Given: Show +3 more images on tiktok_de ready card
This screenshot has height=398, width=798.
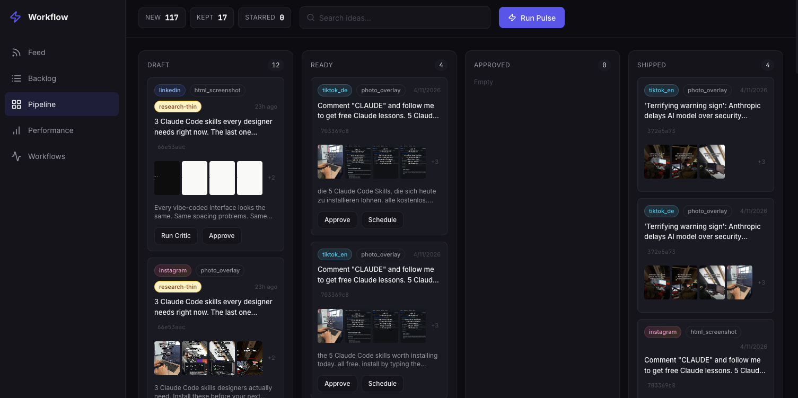Looking at the screenshot, I should (435, 162).
